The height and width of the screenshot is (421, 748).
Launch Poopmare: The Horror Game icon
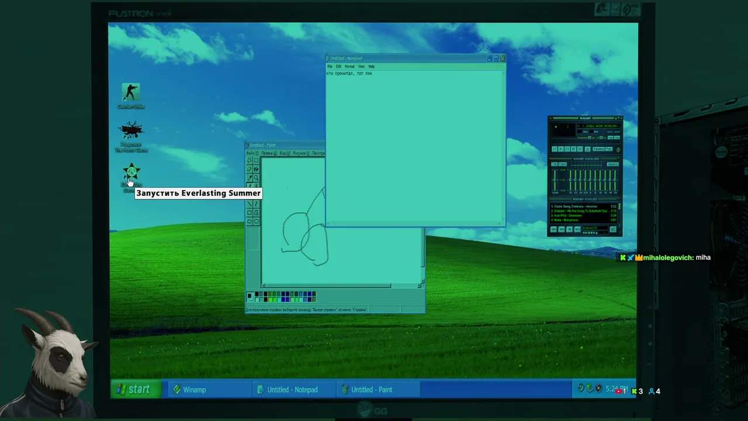[131, 137]
